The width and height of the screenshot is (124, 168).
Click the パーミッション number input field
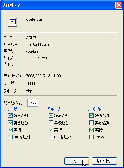pos(33,102)
